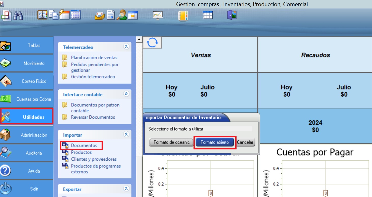The width and height of the screenshot is (372, 197).
Task: Click the purple exit door toolbar icon
Action: point(232,15)
